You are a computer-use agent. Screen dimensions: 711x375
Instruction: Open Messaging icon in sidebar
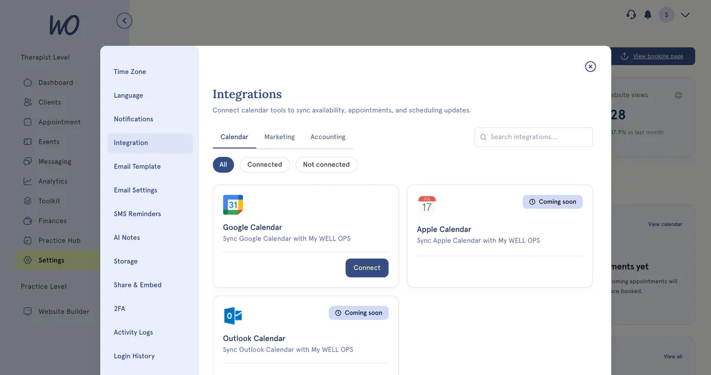pos(28,161)
